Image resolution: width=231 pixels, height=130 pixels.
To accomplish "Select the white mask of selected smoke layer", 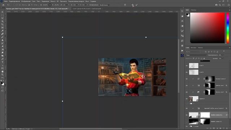I will tap(205, 115).
